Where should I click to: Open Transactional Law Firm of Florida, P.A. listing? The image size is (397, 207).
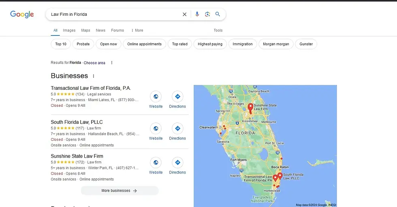coord(91,88)
